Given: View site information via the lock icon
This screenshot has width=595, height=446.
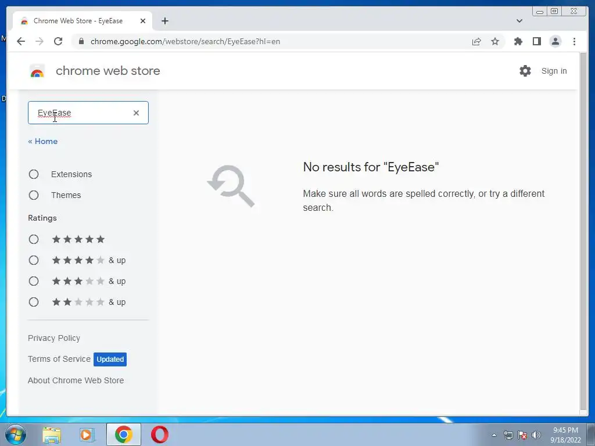Looking at the screenshot, I should point(81,41).
